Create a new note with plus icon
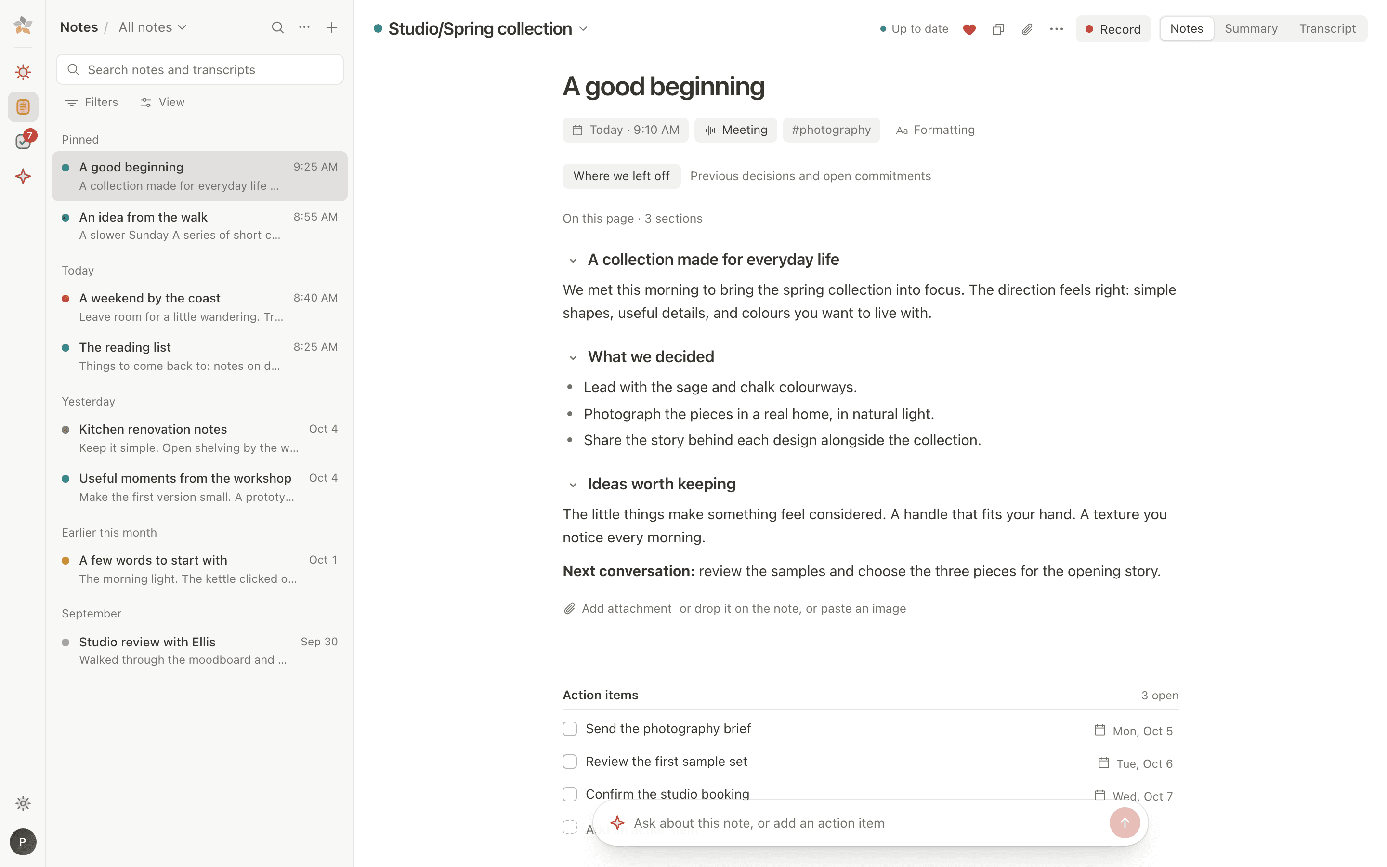1387x867 pixels. (x=332, y=27)
